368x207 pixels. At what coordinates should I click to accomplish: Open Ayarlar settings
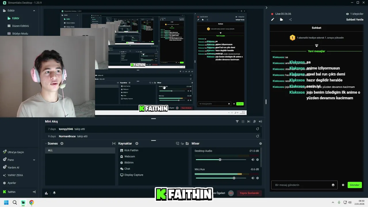click(12, 183)
